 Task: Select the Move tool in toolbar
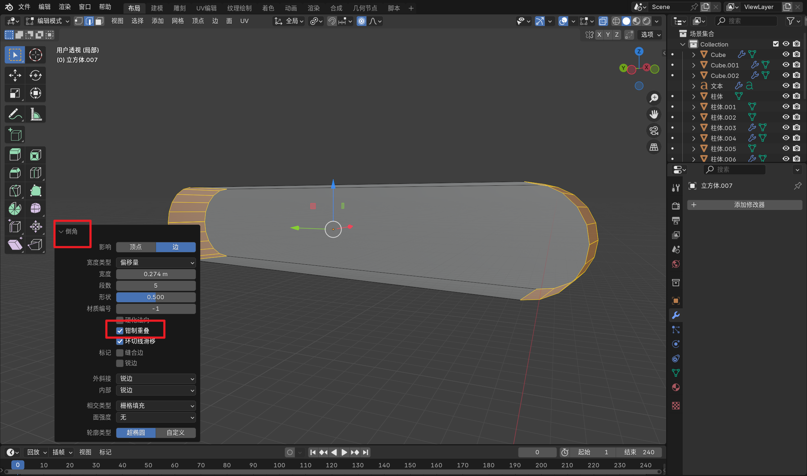click(x=15, y=75)
